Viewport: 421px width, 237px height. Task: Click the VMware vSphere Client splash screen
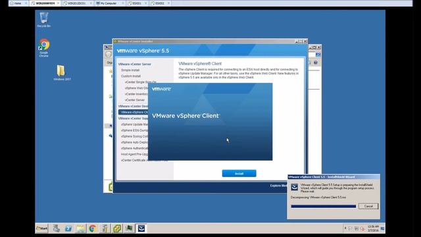click(210, 122)
